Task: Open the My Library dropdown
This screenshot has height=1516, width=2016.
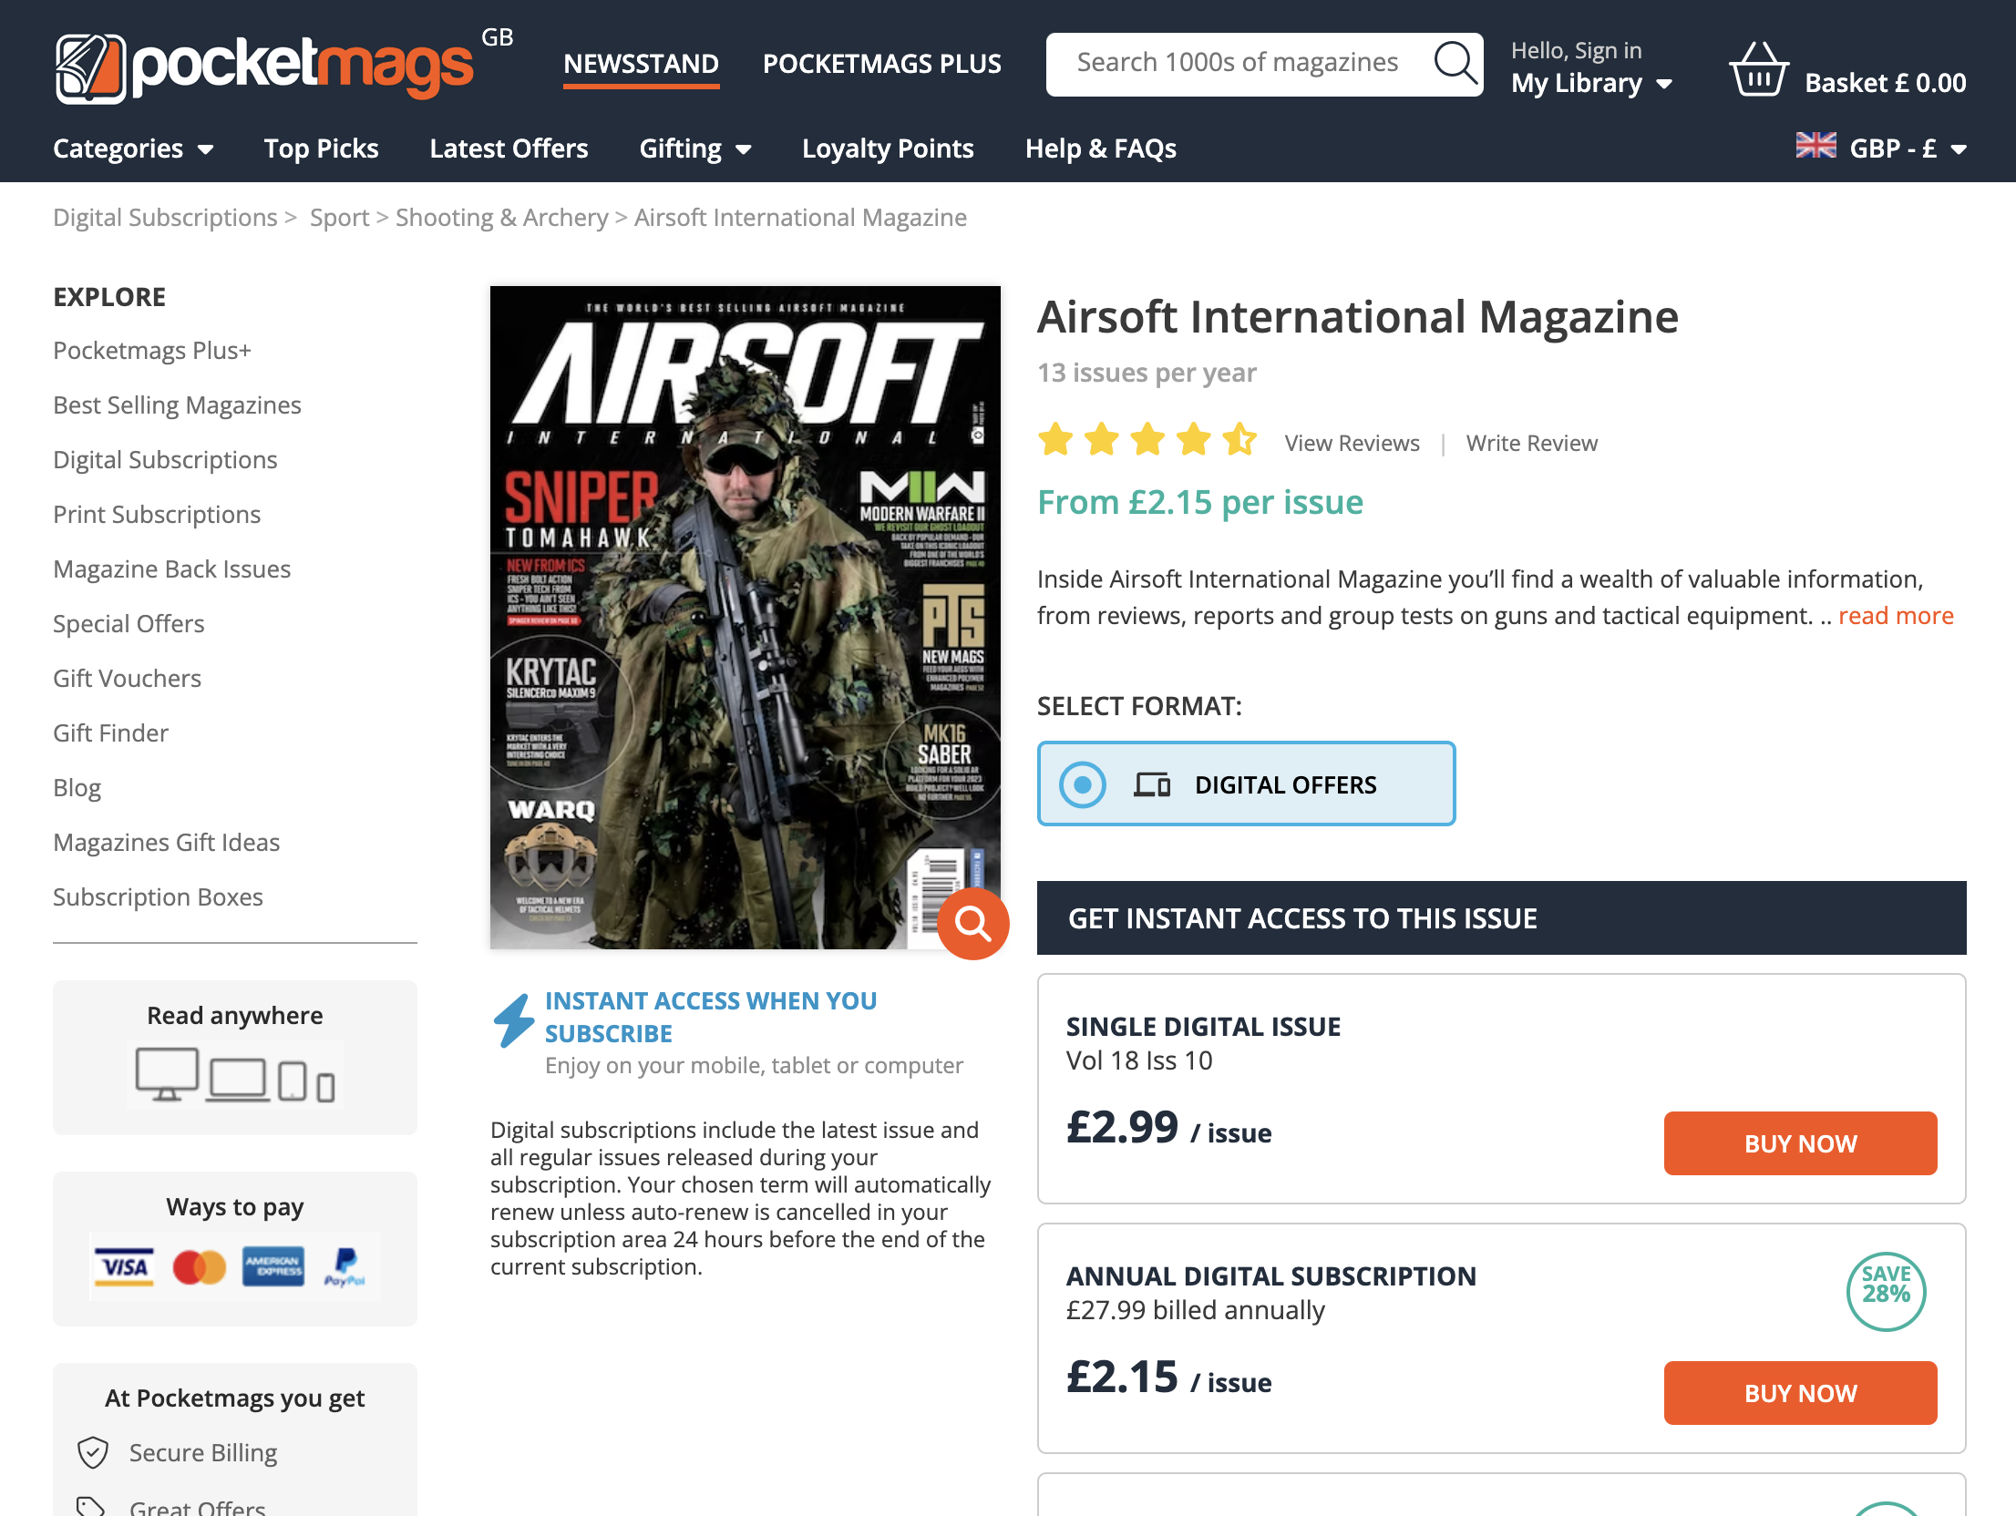Action: point(1591,83)
